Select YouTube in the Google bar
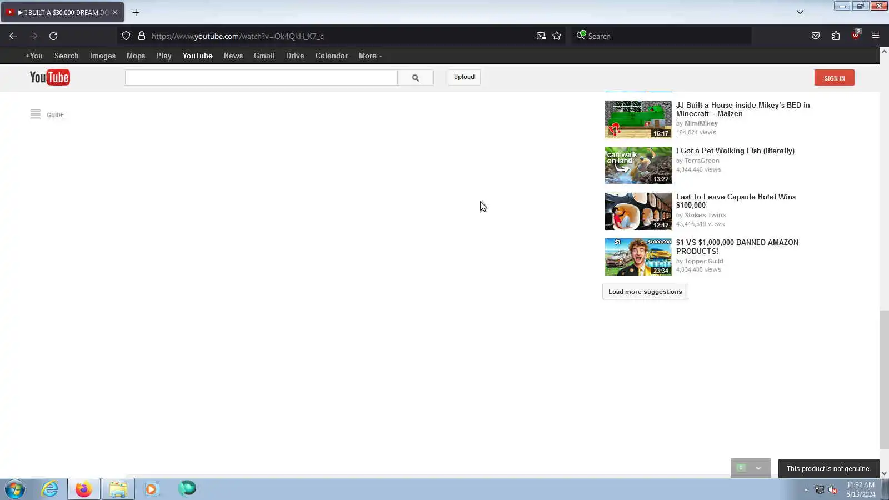The width and height of the screenshot is (889, 500). pyautogui.click(x=198, y=56)
